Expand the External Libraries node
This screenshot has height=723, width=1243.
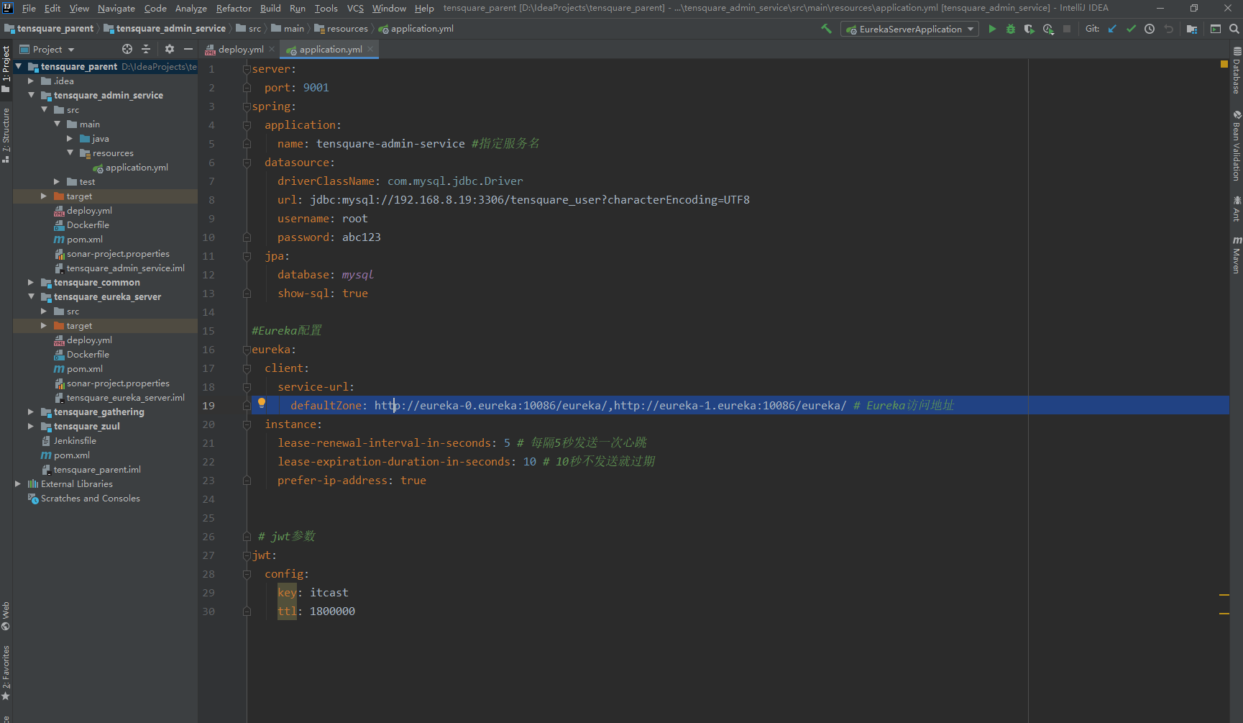18,483
